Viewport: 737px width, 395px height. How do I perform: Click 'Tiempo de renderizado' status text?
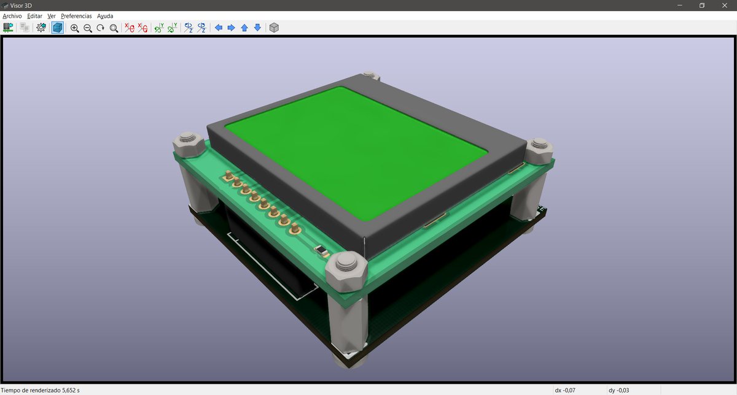tap(41, 390)
